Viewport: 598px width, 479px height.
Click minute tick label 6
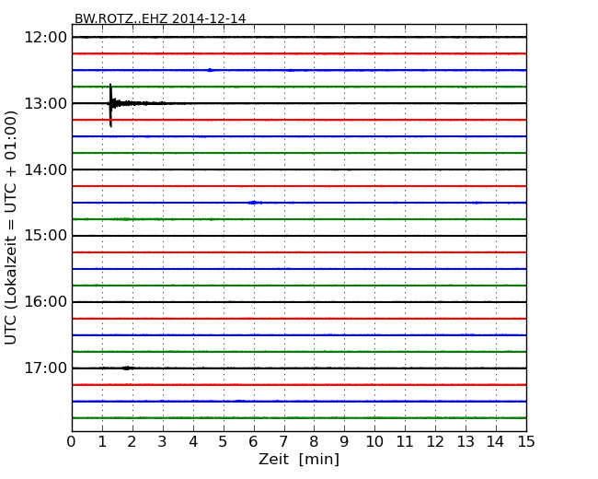coord(253,442)
